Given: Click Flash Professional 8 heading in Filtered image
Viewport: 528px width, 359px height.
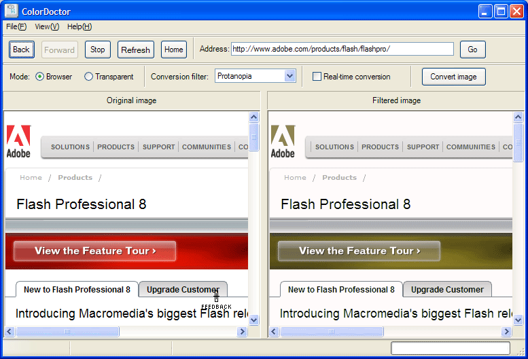Looking at the screenshot, I should [x=345, y=204].
